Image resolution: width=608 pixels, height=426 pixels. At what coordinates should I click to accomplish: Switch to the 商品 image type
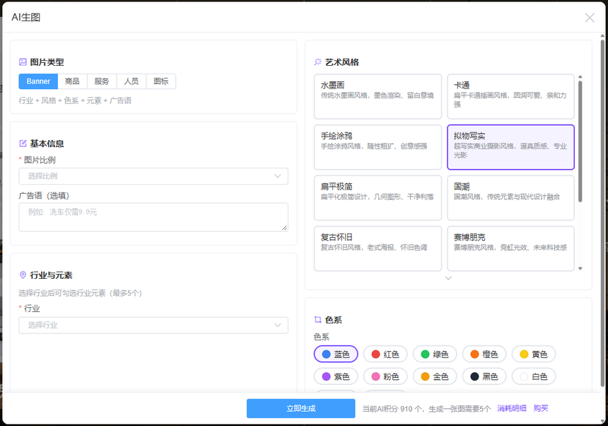72,81
